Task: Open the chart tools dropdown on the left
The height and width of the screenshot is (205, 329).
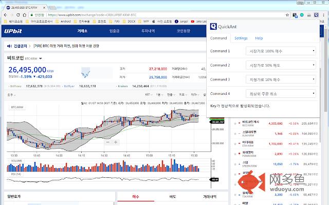Action: click(11, 95)
